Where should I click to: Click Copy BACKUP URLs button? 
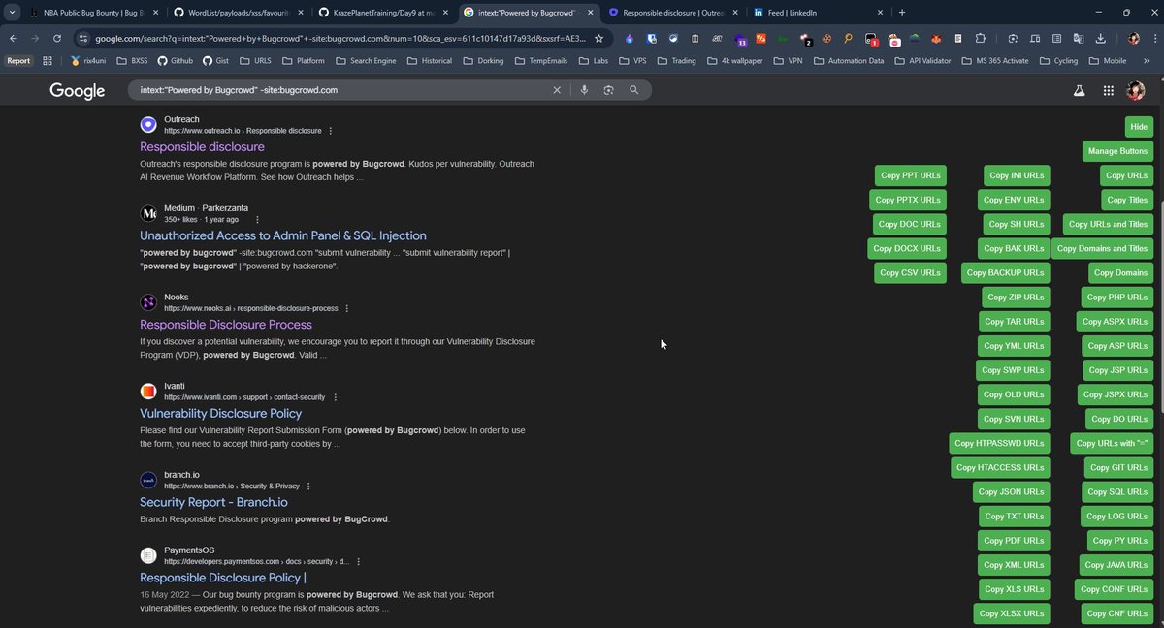pos(1006,273)
